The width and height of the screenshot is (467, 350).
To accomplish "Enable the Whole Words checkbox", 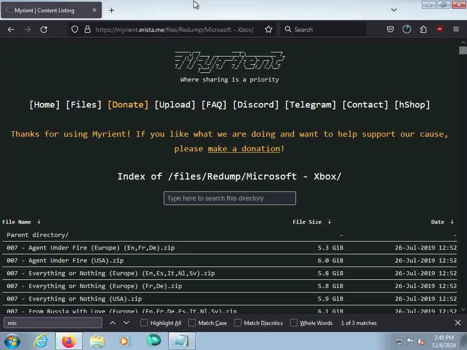I will [x=294, y=323].
